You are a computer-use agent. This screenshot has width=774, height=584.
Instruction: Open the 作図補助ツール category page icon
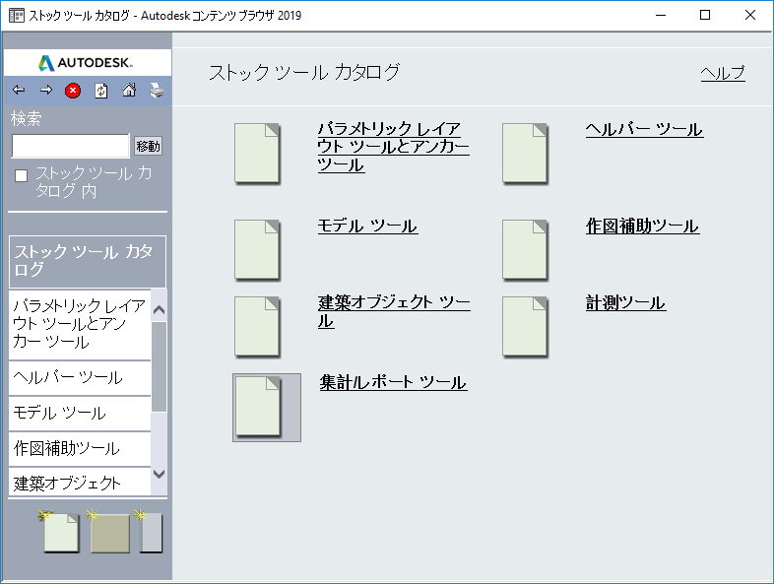coord(525,250)
